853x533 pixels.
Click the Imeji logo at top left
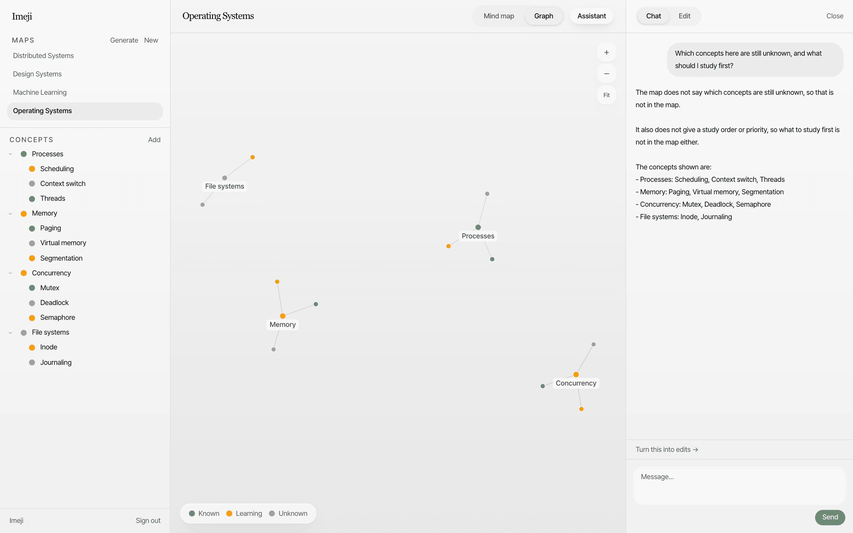tap(22, 16)
